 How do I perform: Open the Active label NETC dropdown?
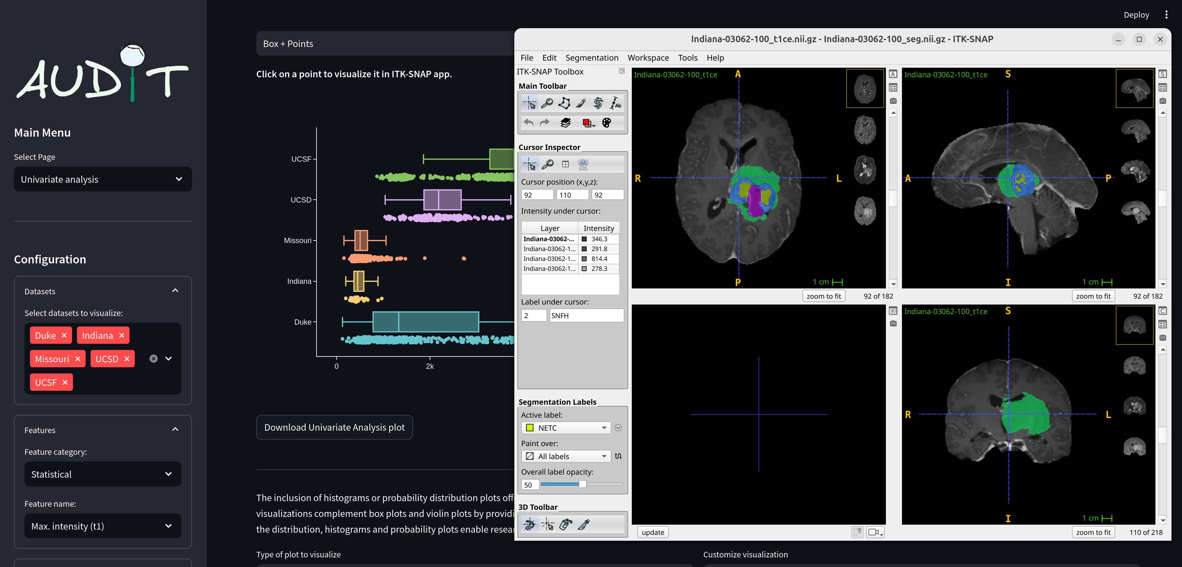(566, 428)
